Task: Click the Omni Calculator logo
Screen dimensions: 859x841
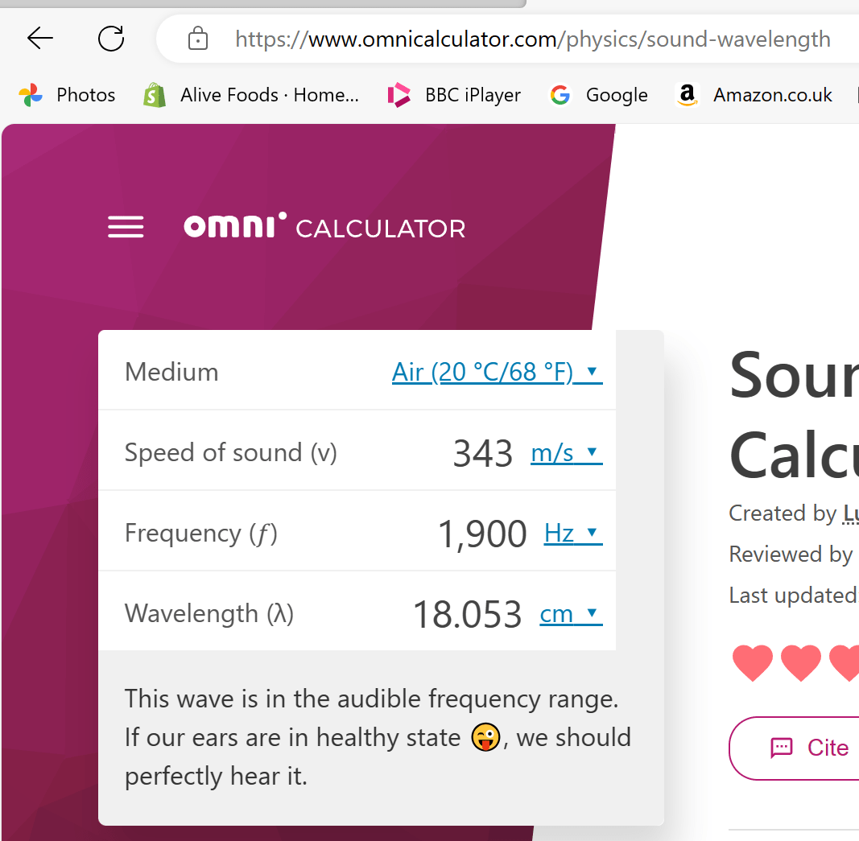Action: (324, 225)
